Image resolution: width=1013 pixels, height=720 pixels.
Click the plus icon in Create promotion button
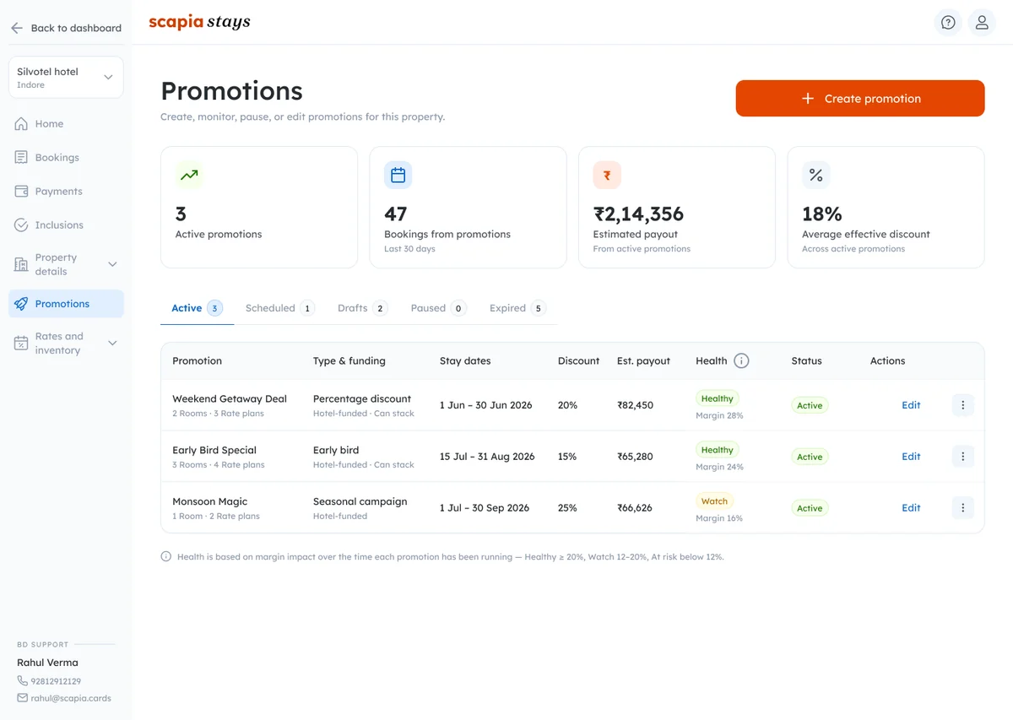click(808, 99)
